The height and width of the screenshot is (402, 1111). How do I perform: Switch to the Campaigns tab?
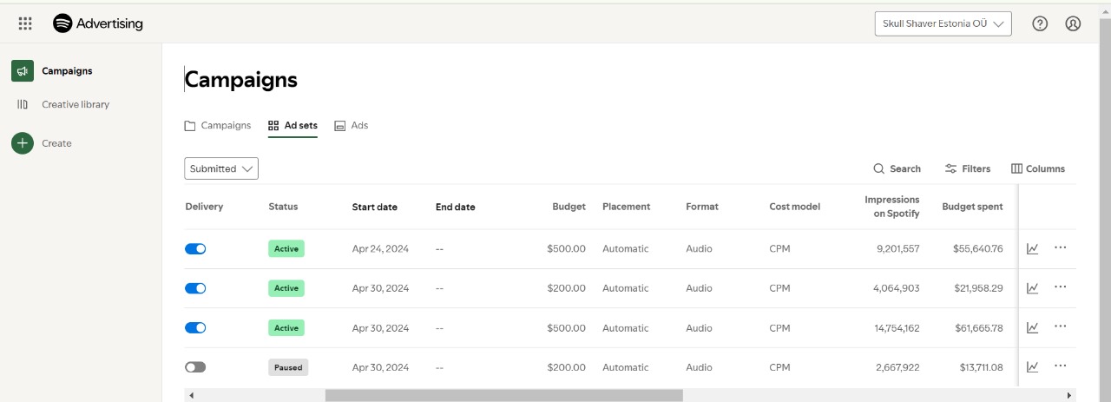tap(218, 126)
